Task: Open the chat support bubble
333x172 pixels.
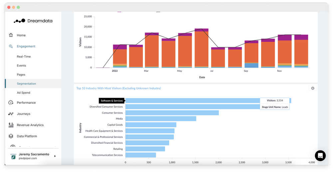Action: click(320, 156)
